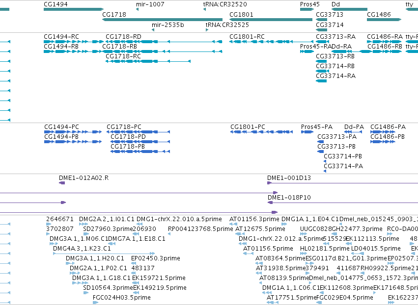The image size is (418, 305).
Task: Click the CG1486-RA transcript label
Action: point(385,36)
